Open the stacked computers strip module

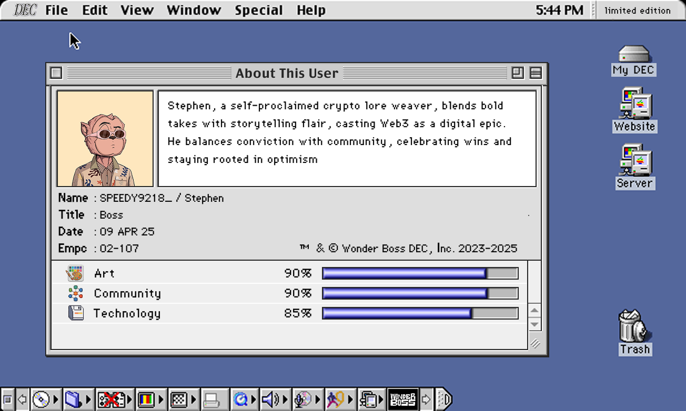point(372,400)
